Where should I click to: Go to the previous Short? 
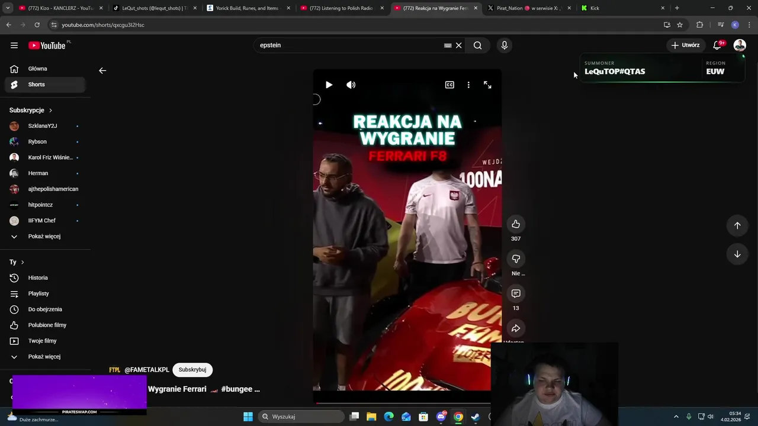737,225
